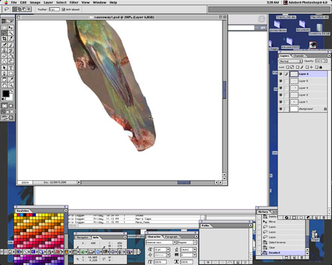Image resolution: width=332 pixels, height=265 pixels.
Task: Open the leading (Auto) dropdown
Action: pos(195,250)
